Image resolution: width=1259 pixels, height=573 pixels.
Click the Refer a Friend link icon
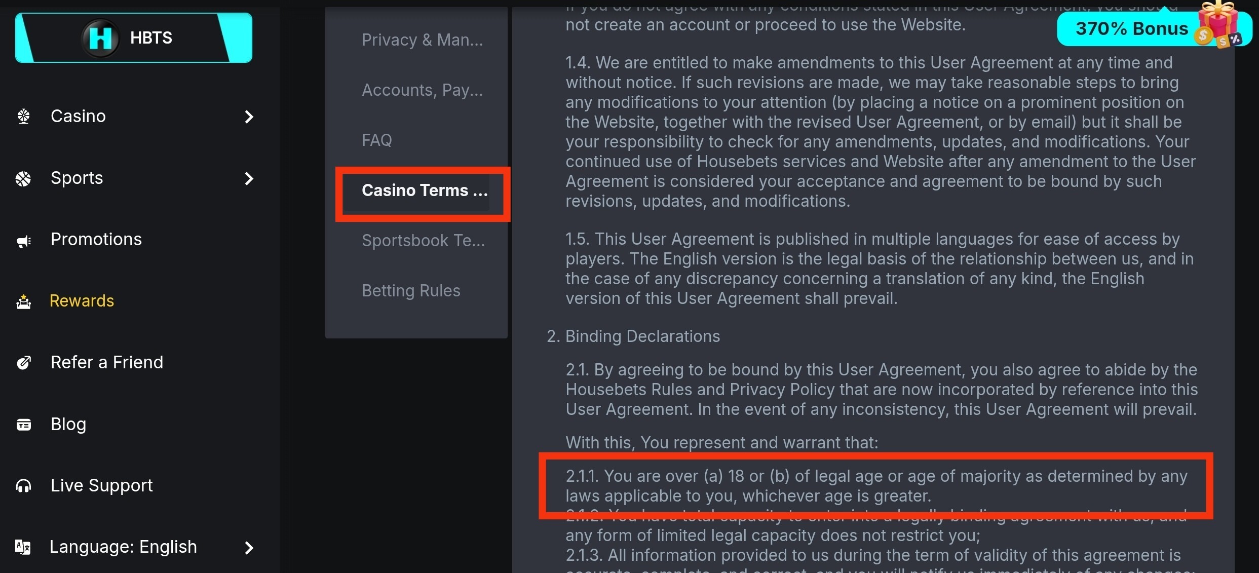click(23, 363)
